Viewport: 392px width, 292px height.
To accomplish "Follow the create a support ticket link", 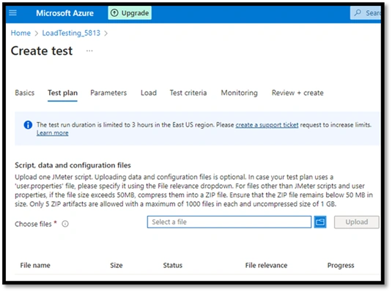I will click(x=267, y=124).
